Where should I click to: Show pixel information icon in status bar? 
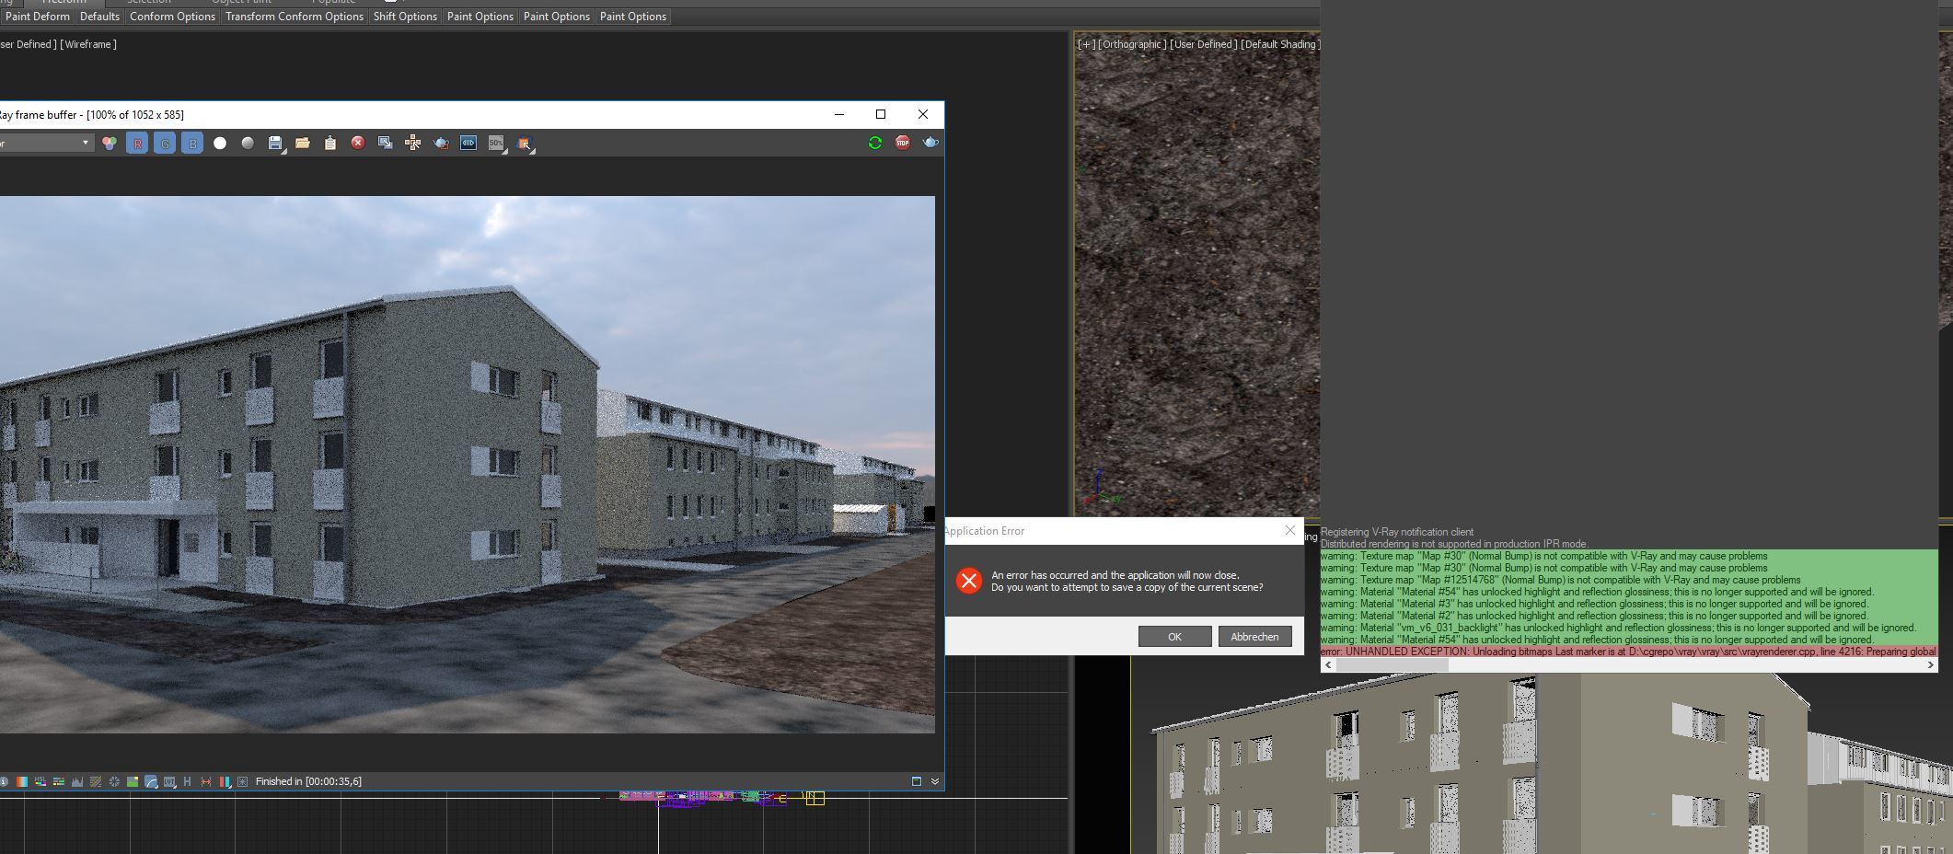4,781
